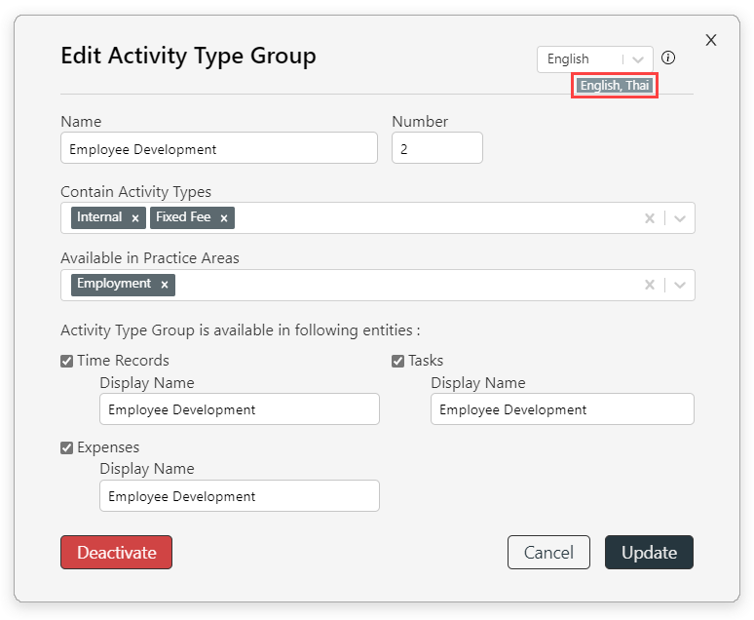Image resolution: width=754 pixels, height=620 pixels.
Task: Remove the Internal activity type tag
Action: point(135,218)
